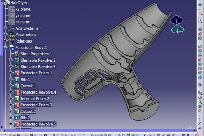Select the xy plane in the tree
Viewport: 204px width, 136px height.
tap(23, 9)
